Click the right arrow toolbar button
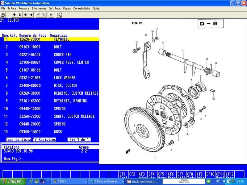Viewport: 247px width, 185px height. pyautogui.click(x=31, y=15)
